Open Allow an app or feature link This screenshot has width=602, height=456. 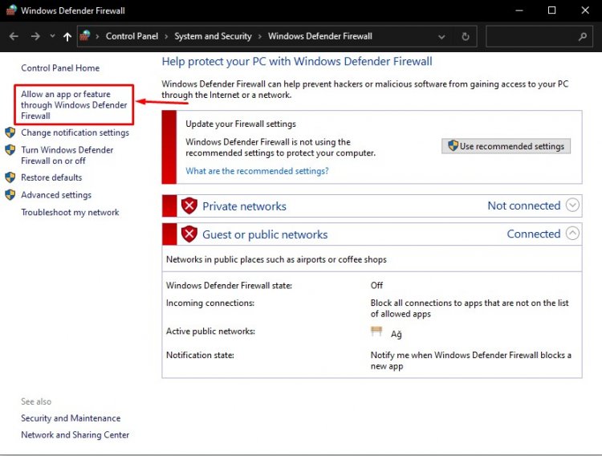74,105
